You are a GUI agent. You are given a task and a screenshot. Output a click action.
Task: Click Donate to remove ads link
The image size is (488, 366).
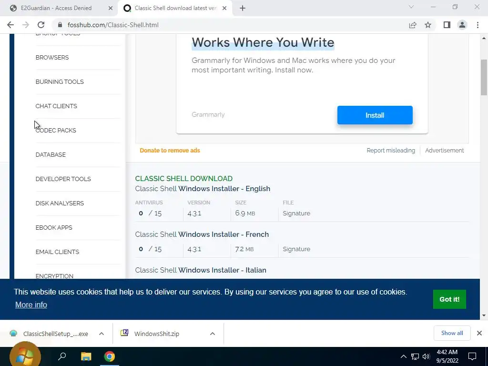pyautogui.click(x=170, y=150)
